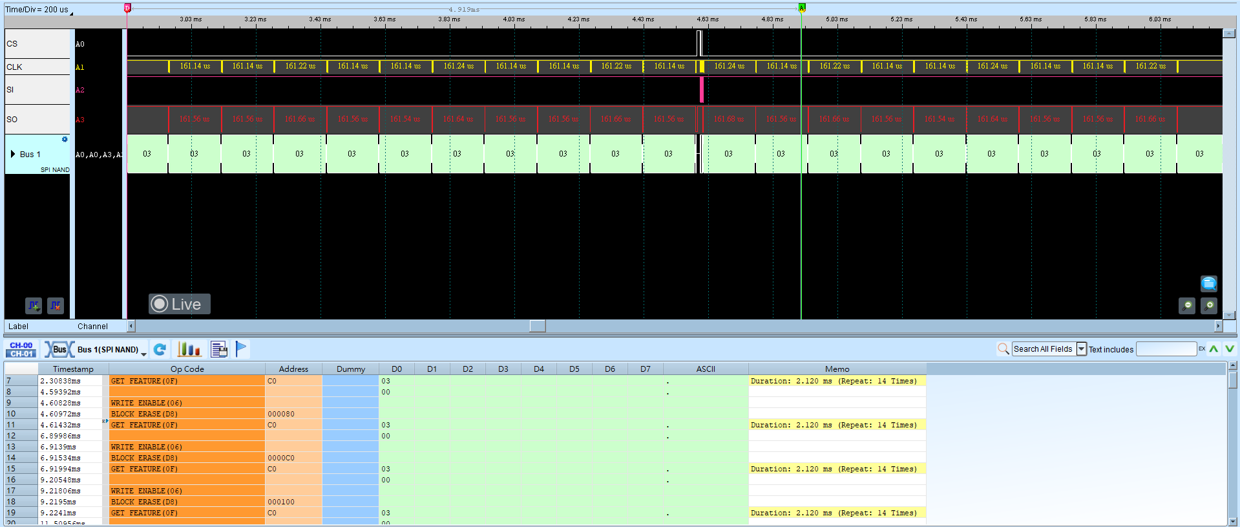
Task: Click address cell 000100 in row 18
Action: coord(293,502)
